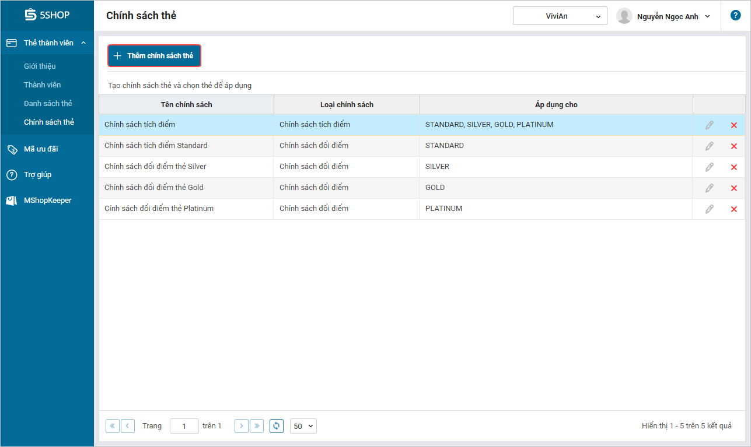Open MShopKeeper link in sidebar
Viewport: 751px width, 447px height.
click(47, 200)
